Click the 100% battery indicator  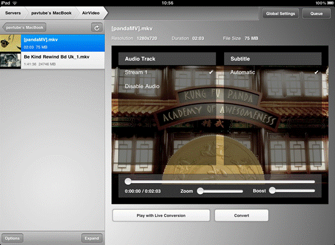pos(325,3)
